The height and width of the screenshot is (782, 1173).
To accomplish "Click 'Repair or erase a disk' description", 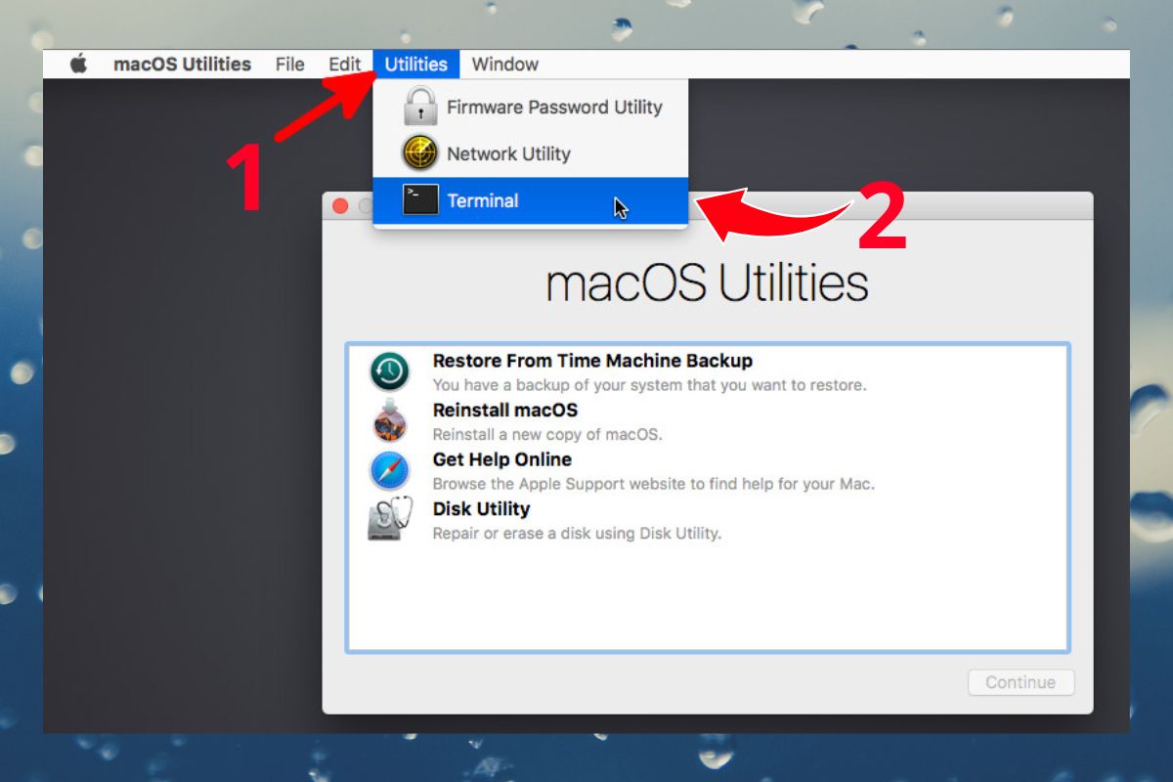I will 577,534.
